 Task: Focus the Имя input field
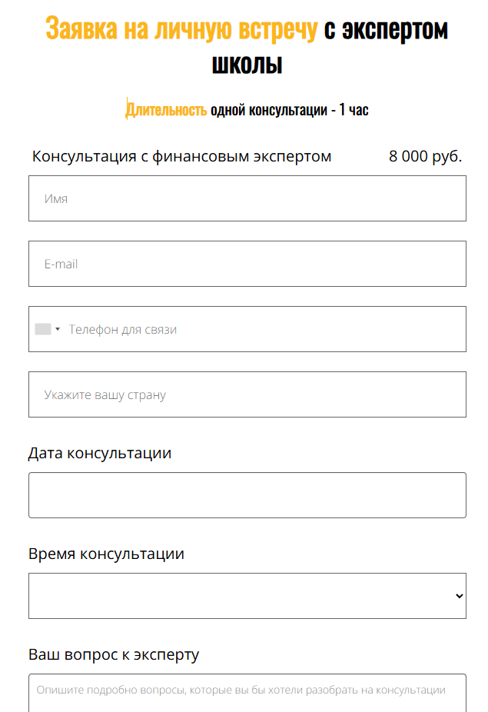coord(247,198)
